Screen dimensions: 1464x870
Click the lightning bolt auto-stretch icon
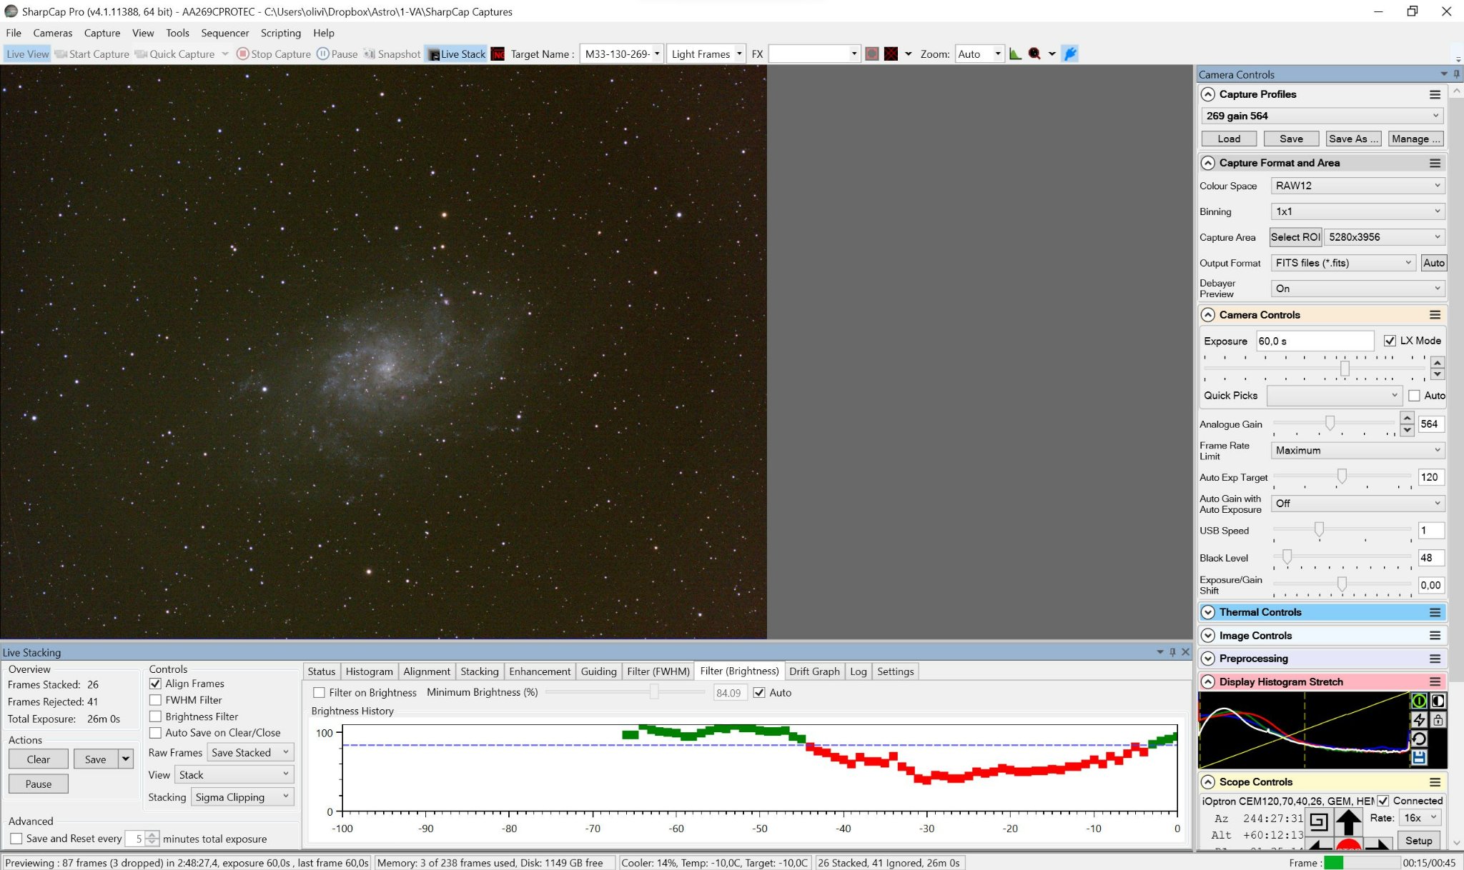[1419, 720]
